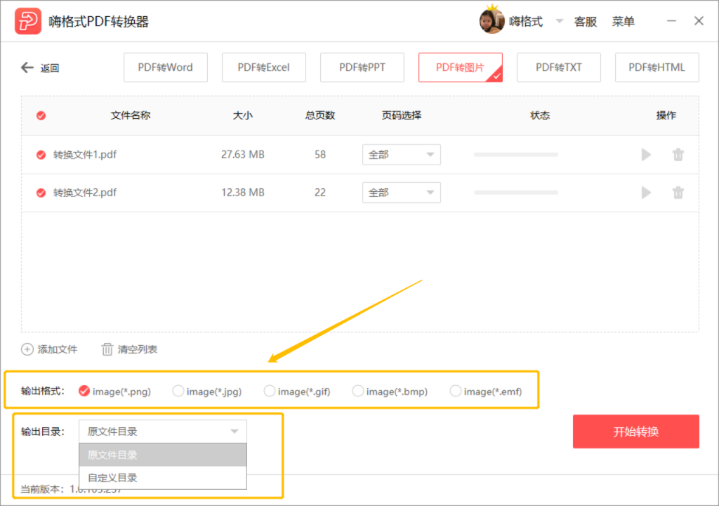The width and height of the screenshot is (719, 506).
Task: Click the 添加文件 label
Action: point(58,349)
